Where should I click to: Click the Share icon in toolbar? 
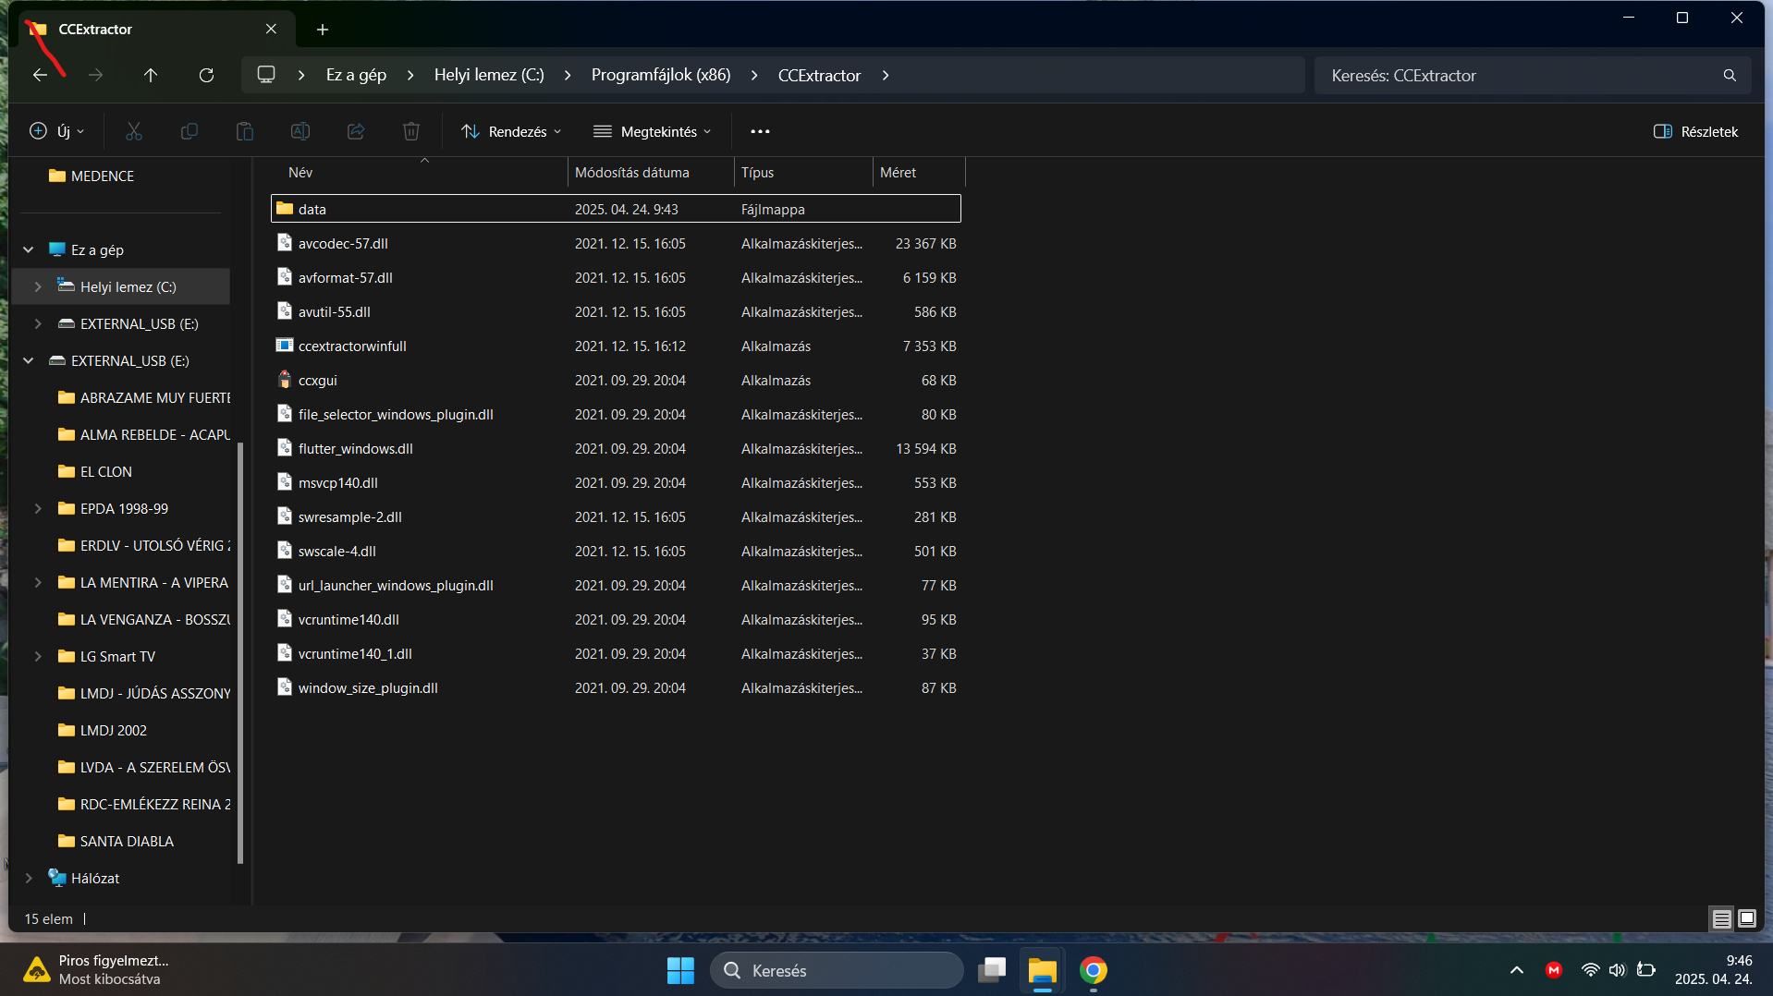(x=356, y=131)
